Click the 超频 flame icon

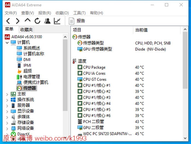pyautogui.click(x=19, y=71)
